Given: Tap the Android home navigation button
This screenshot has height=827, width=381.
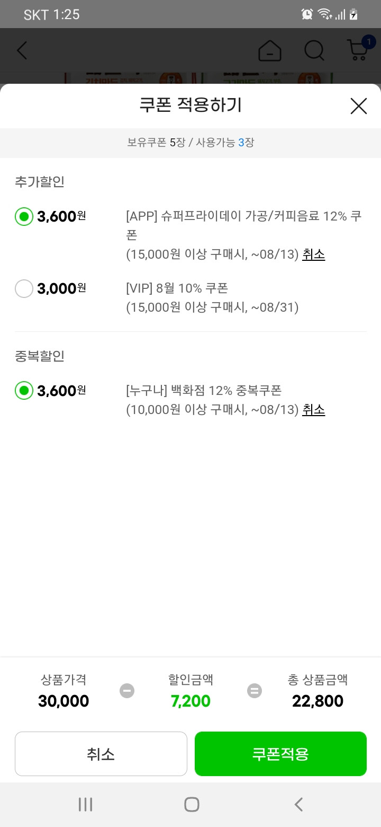Looking at the screenshot, I should 192,804.
